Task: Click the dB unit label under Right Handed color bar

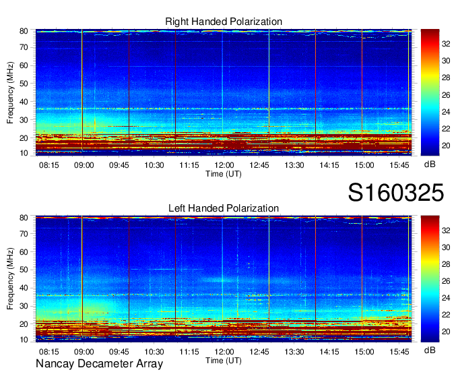Action: point(430,164)
